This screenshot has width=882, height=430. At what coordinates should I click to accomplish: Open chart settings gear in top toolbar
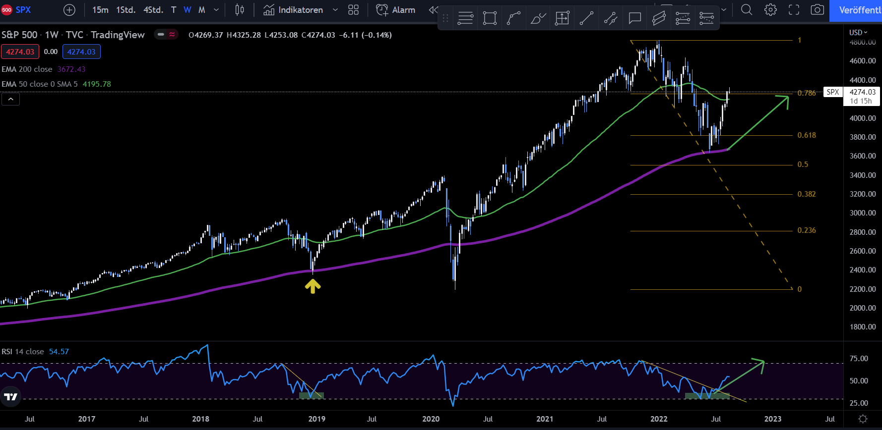pos(770,10)
